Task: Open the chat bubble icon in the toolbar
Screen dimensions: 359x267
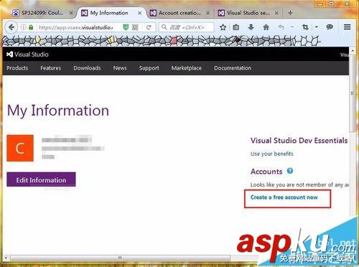Action: (x=330, y=27)
